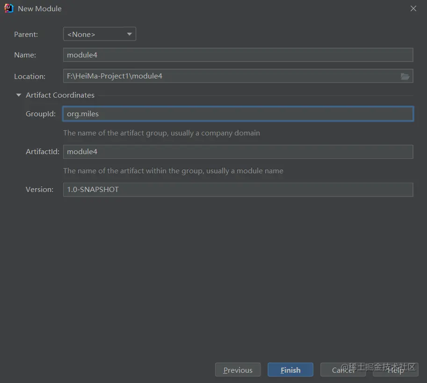Click the "Version:" label
Image resolution: width=427 pixels, height=383 pixels.
(39, 190)
